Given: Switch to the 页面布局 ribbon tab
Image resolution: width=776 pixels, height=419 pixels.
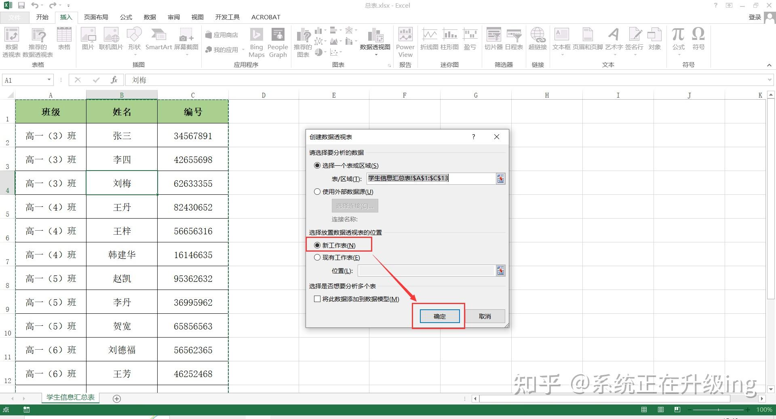Looking at the screenshot, I should 96,17.
